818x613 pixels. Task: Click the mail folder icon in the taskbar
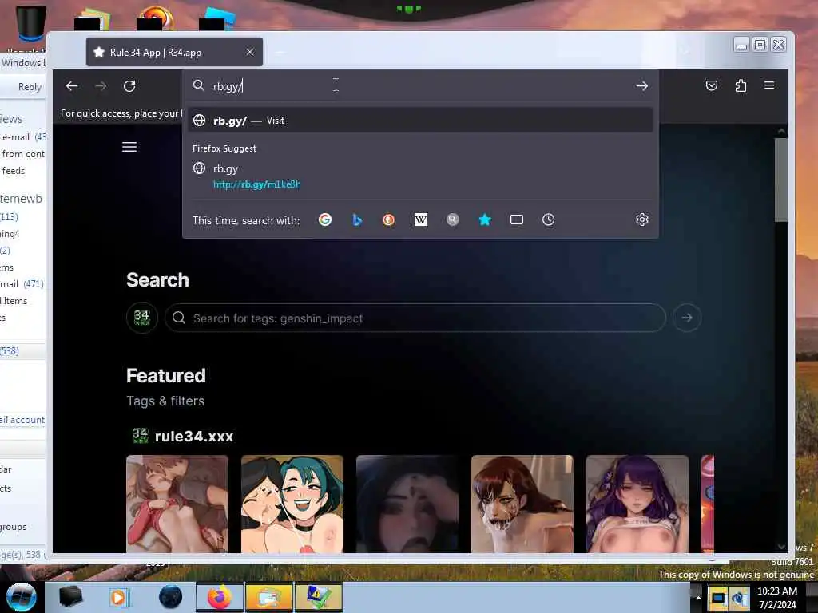(x=268, y=597)
